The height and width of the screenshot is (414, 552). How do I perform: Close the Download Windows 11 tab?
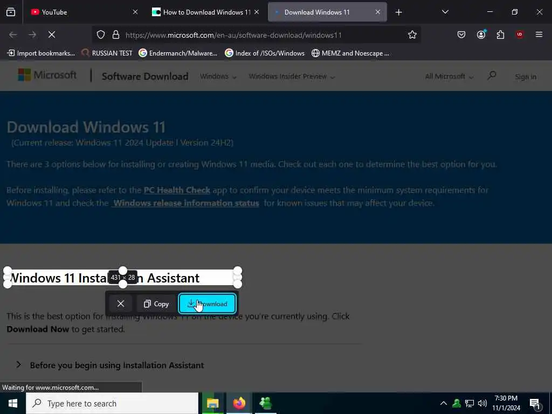(378, 12)
